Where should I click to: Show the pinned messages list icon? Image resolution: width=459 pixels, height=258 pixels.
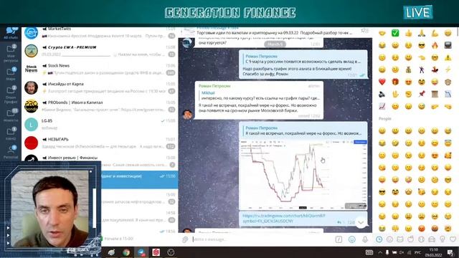pos(365,31)
